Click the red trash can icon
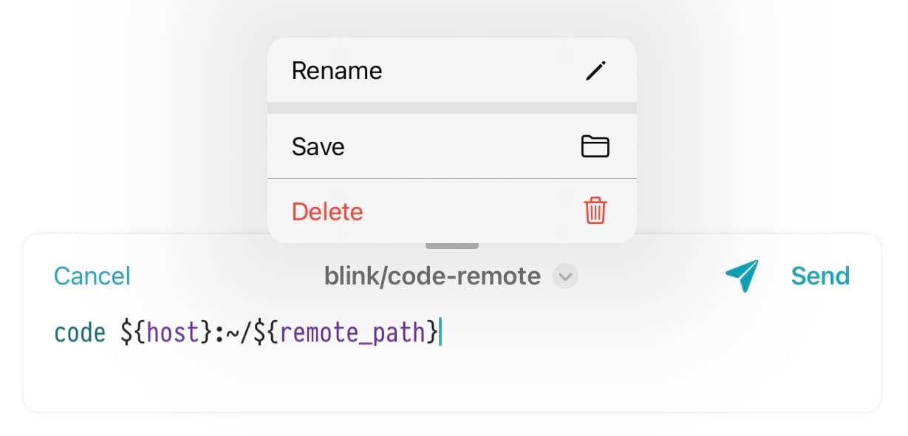The width and height of the screenshot is (908, 436). (x=595, y=211)
